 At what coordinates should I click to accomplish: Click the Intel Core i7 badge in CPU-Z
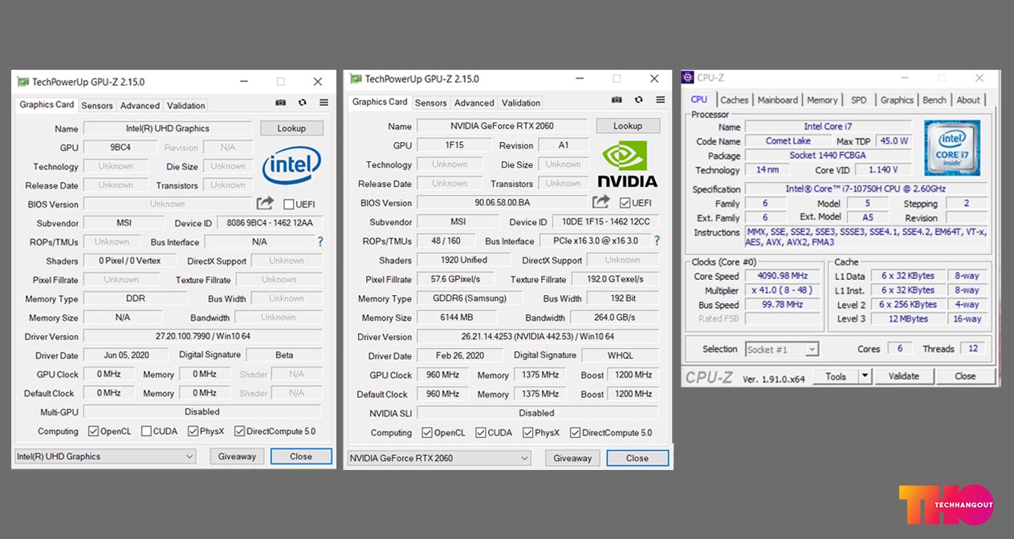pos(951,148)
